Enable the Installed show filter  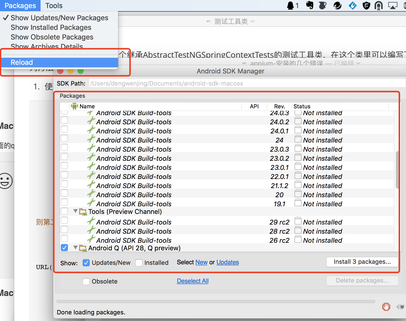[x=139, y=263]
